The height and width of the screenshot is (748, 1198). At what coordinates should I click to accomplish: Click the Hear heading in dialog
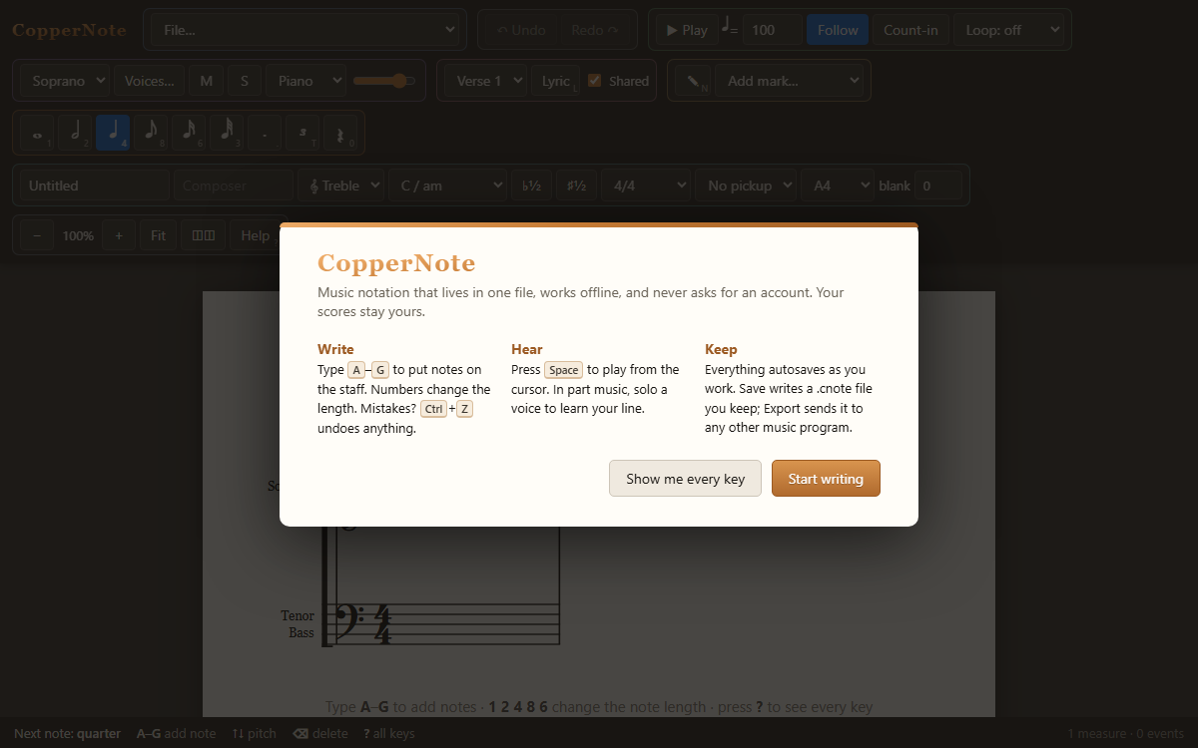[527, 349]
